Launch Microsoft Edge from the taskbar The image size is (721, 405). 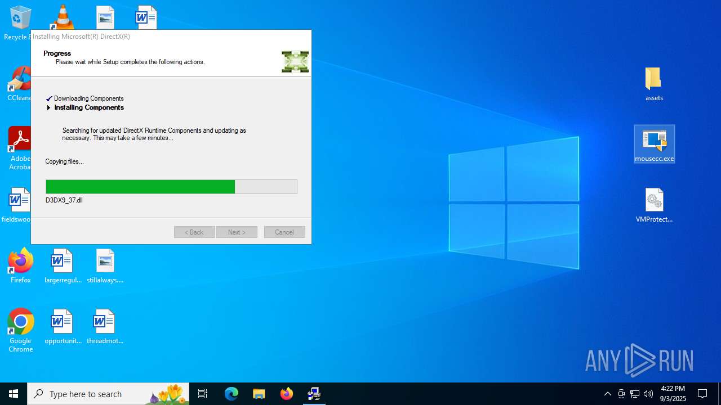(232, 394)
